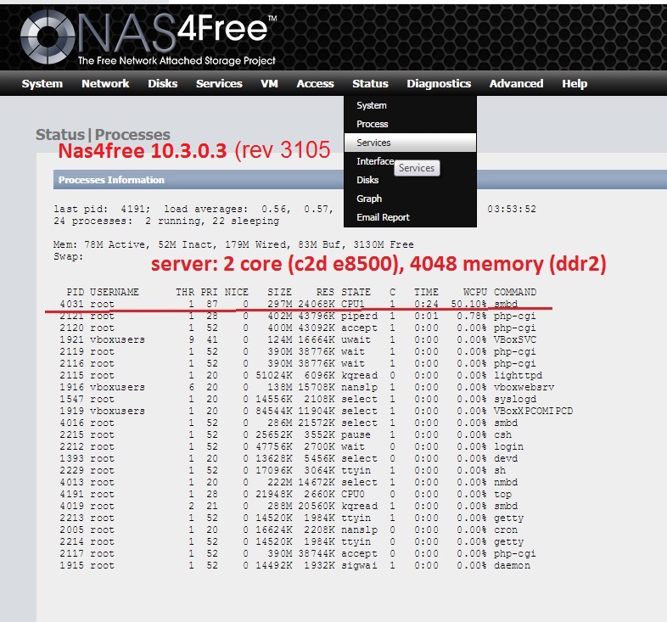The width and height of the screenshot is (667, 622).
Task: Click the csh process row
Action: [x=285, y=434]
